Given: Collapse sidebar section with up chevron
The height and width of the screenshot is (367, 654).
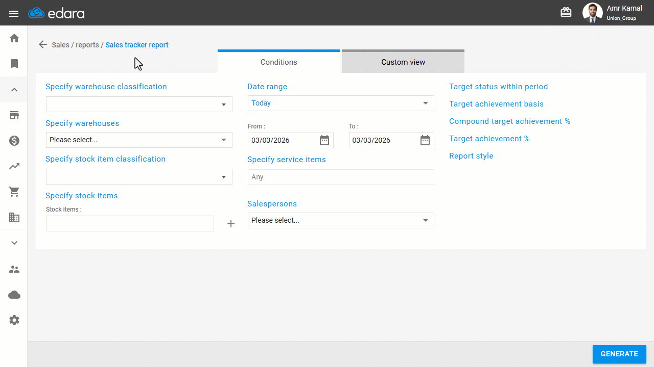Looking at the screenshot, I should click(14, 90).
